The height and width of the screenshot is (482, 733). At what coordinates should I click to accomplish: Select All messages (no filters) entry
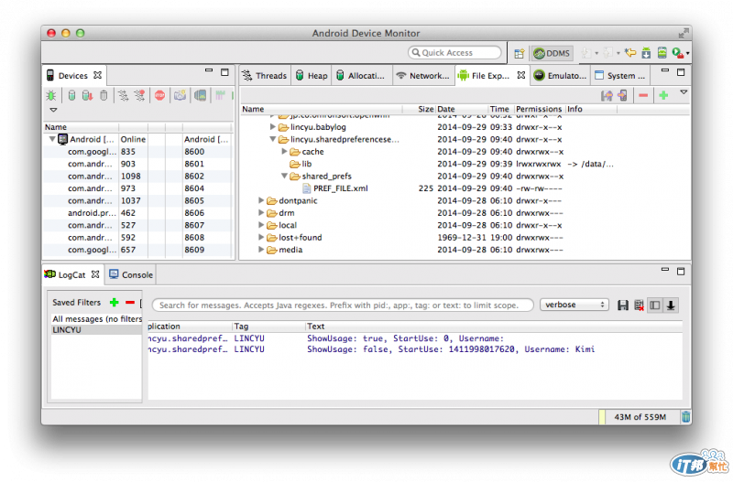[96, 318]
